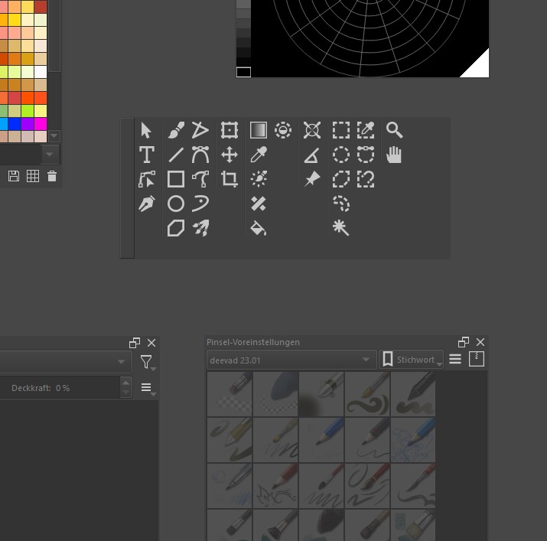Select the Zoom magnifier tool
The width and height of the screenshot is (547, 541).
click(395, 131)
